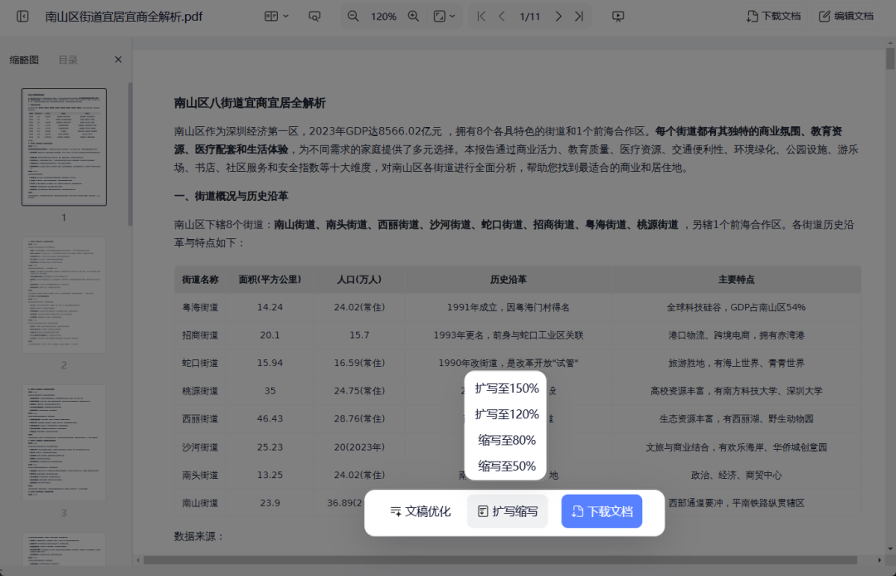Click the blue 下载文档 button
The image size is (896, 576).
601,511
